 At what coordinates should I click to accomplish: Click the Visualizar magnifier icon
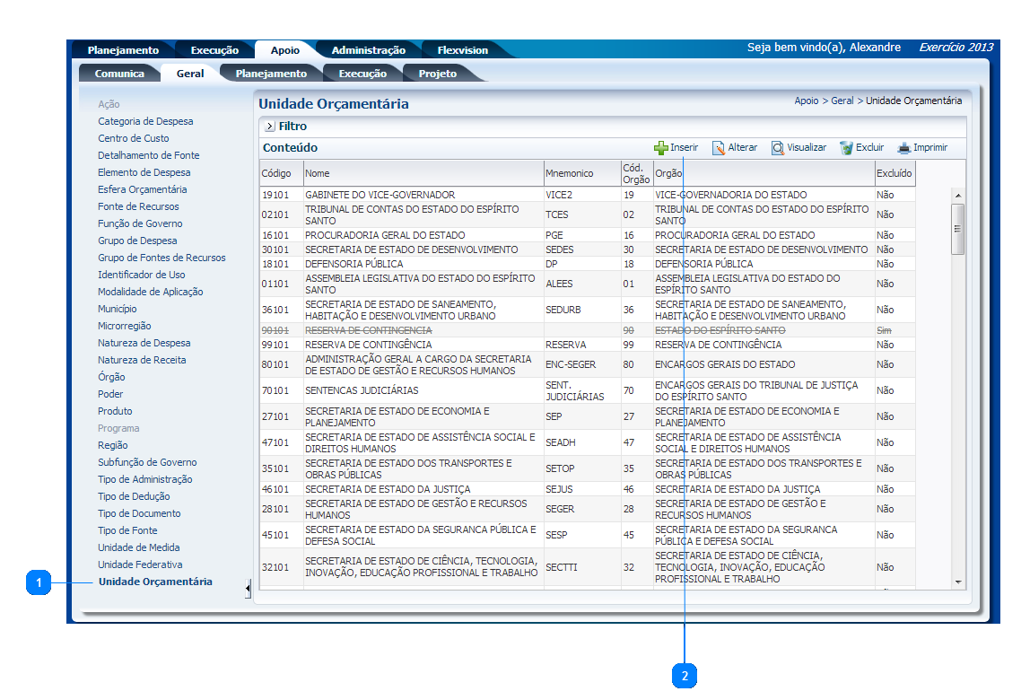pyautogui.click(x=778, y=148)
